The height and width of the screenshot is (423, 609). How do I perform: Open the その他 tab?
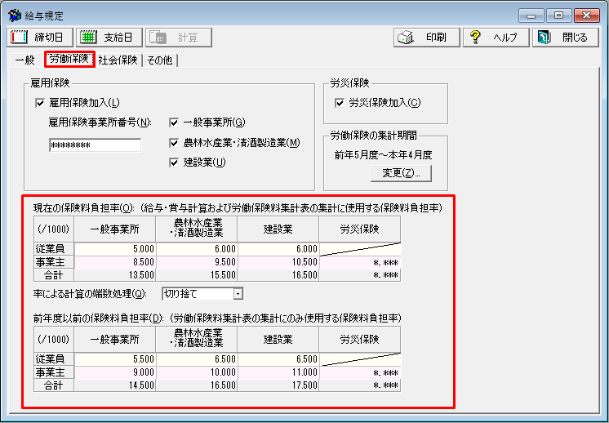point(160,60)
